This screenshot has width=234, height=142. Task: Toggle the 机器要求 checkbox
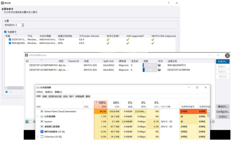point(5,32)
